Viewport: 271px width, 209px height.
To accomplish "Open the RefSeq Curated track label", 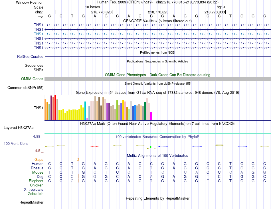I will tap(30, 56).
